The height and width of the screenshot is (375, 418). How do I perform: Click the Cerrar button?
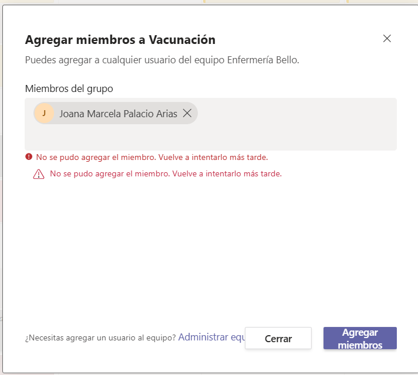(x=278, y=338)
